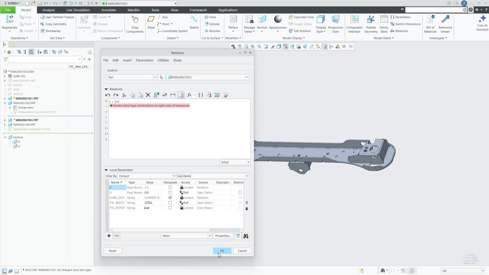
Task: Open the Utilities menu in Relations dialog
Action: [163, 60]
